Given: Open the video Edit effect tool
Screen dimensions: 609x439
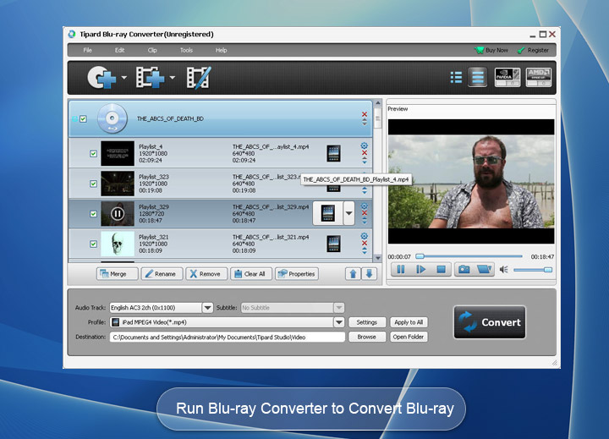Looking at the screenshot, I should [x=198, y=79].
